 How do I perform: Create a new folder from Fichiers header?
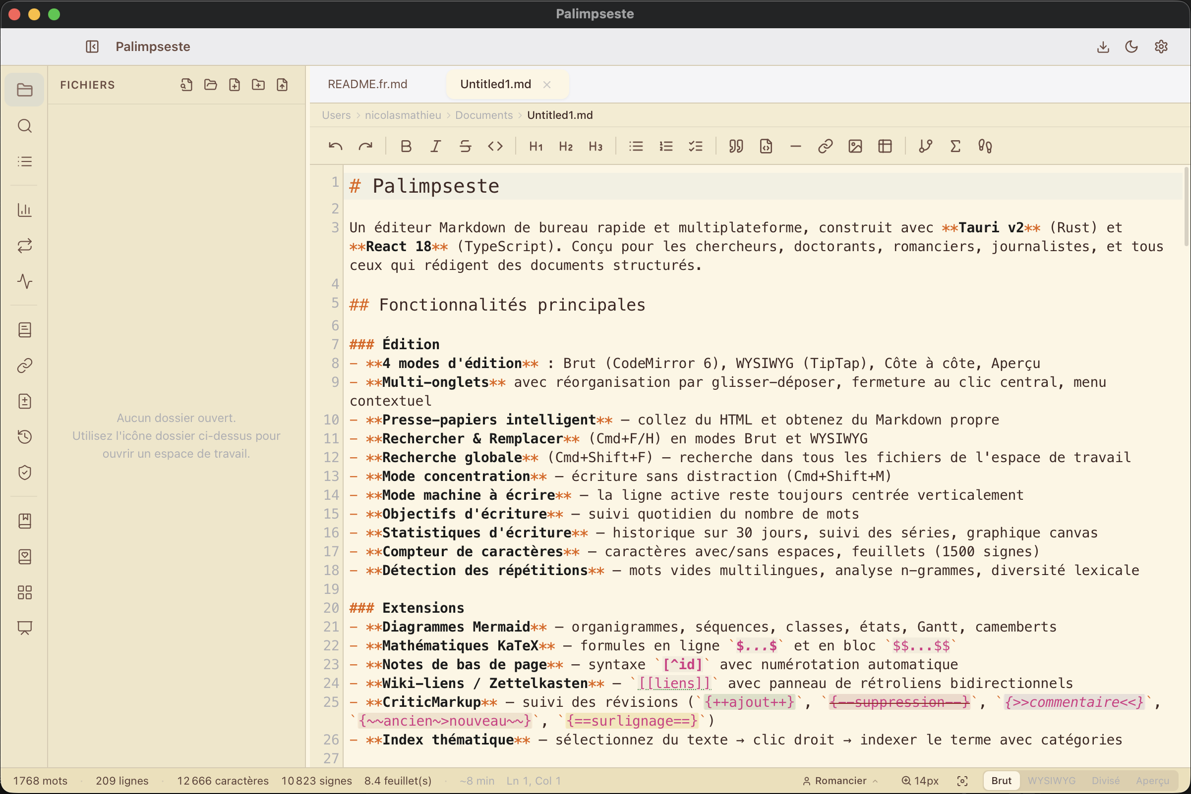pos(258,85)
